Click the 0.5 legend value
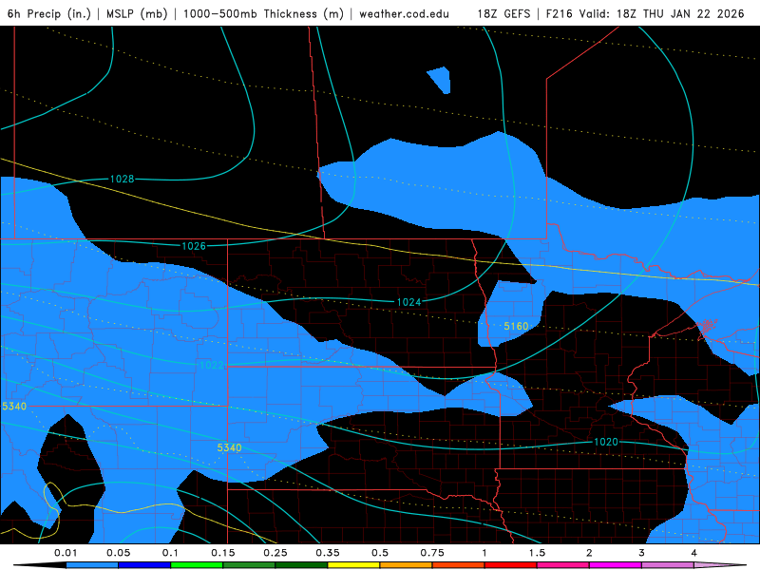The width and height of the screenshot is (760, 570). 380,553
